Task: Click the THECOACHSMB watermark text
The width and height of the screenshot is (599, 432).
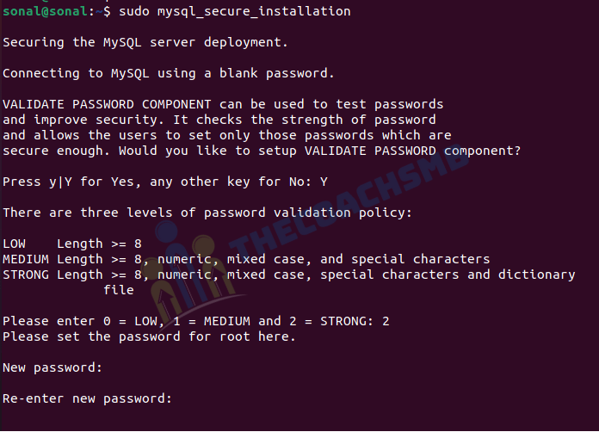Action: coord(349,200)
